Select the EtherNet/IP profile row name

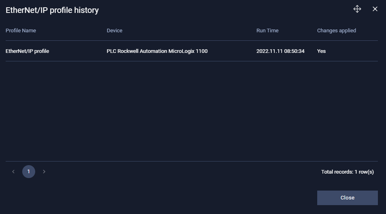pos(27,51)
